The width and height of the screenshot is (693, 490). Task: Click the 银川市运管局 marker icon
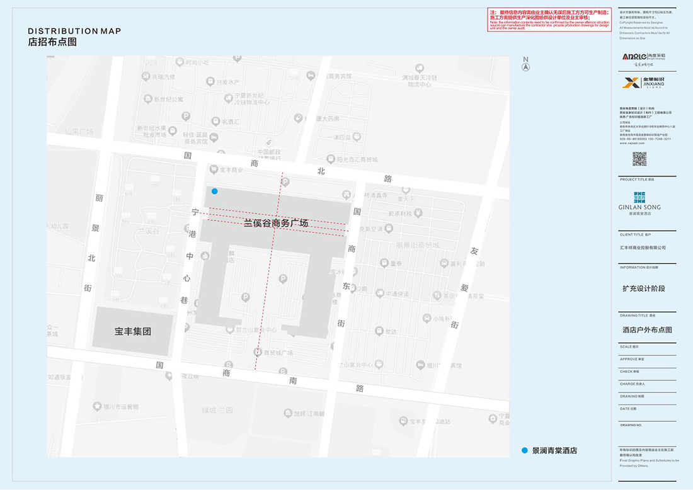[98, 406]
